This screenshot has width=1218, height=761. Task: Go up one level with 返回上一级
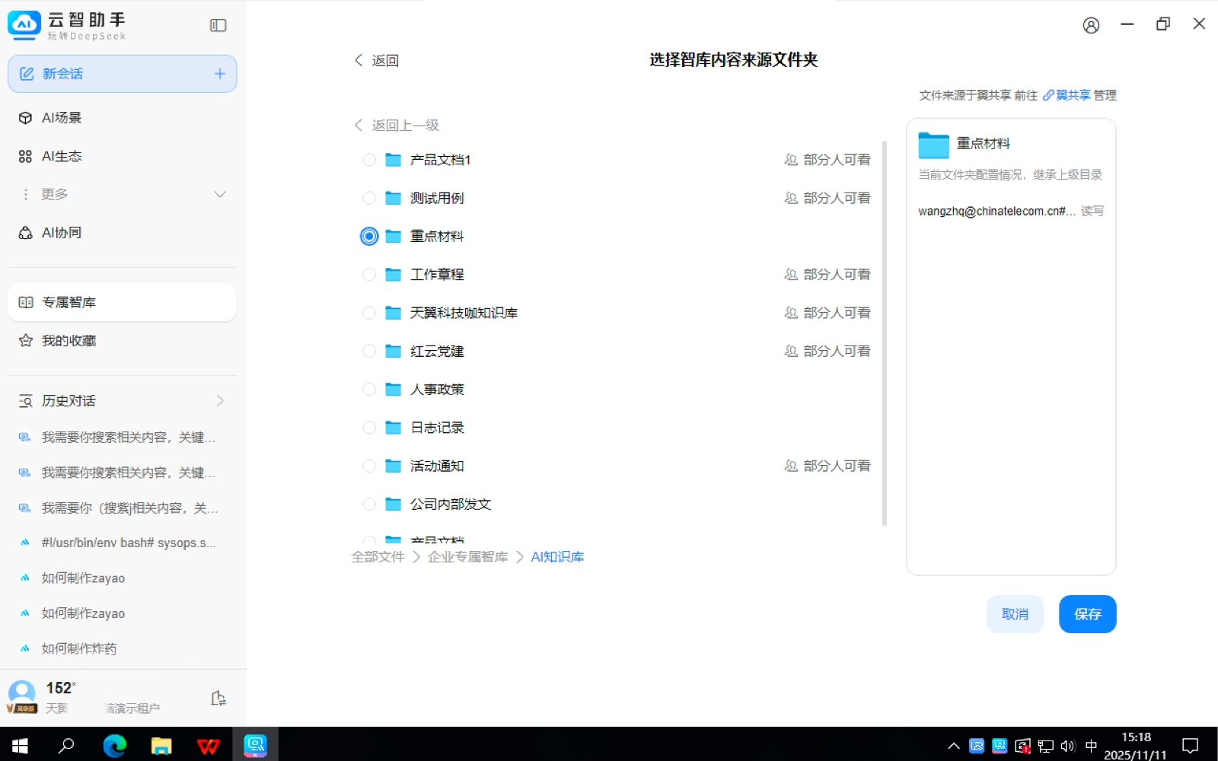pyautogui.click(x=397, y=125)
